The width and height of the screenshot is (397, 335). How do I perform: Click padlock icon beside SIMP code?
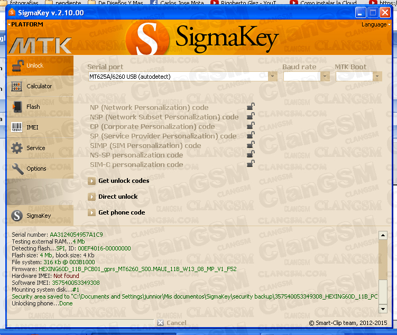[x=251, y=144]
